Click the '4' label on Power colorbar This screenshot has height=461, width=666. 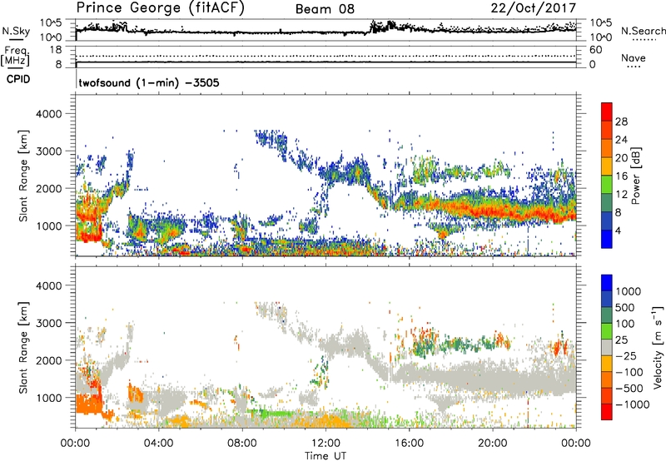tap(619, 230)
